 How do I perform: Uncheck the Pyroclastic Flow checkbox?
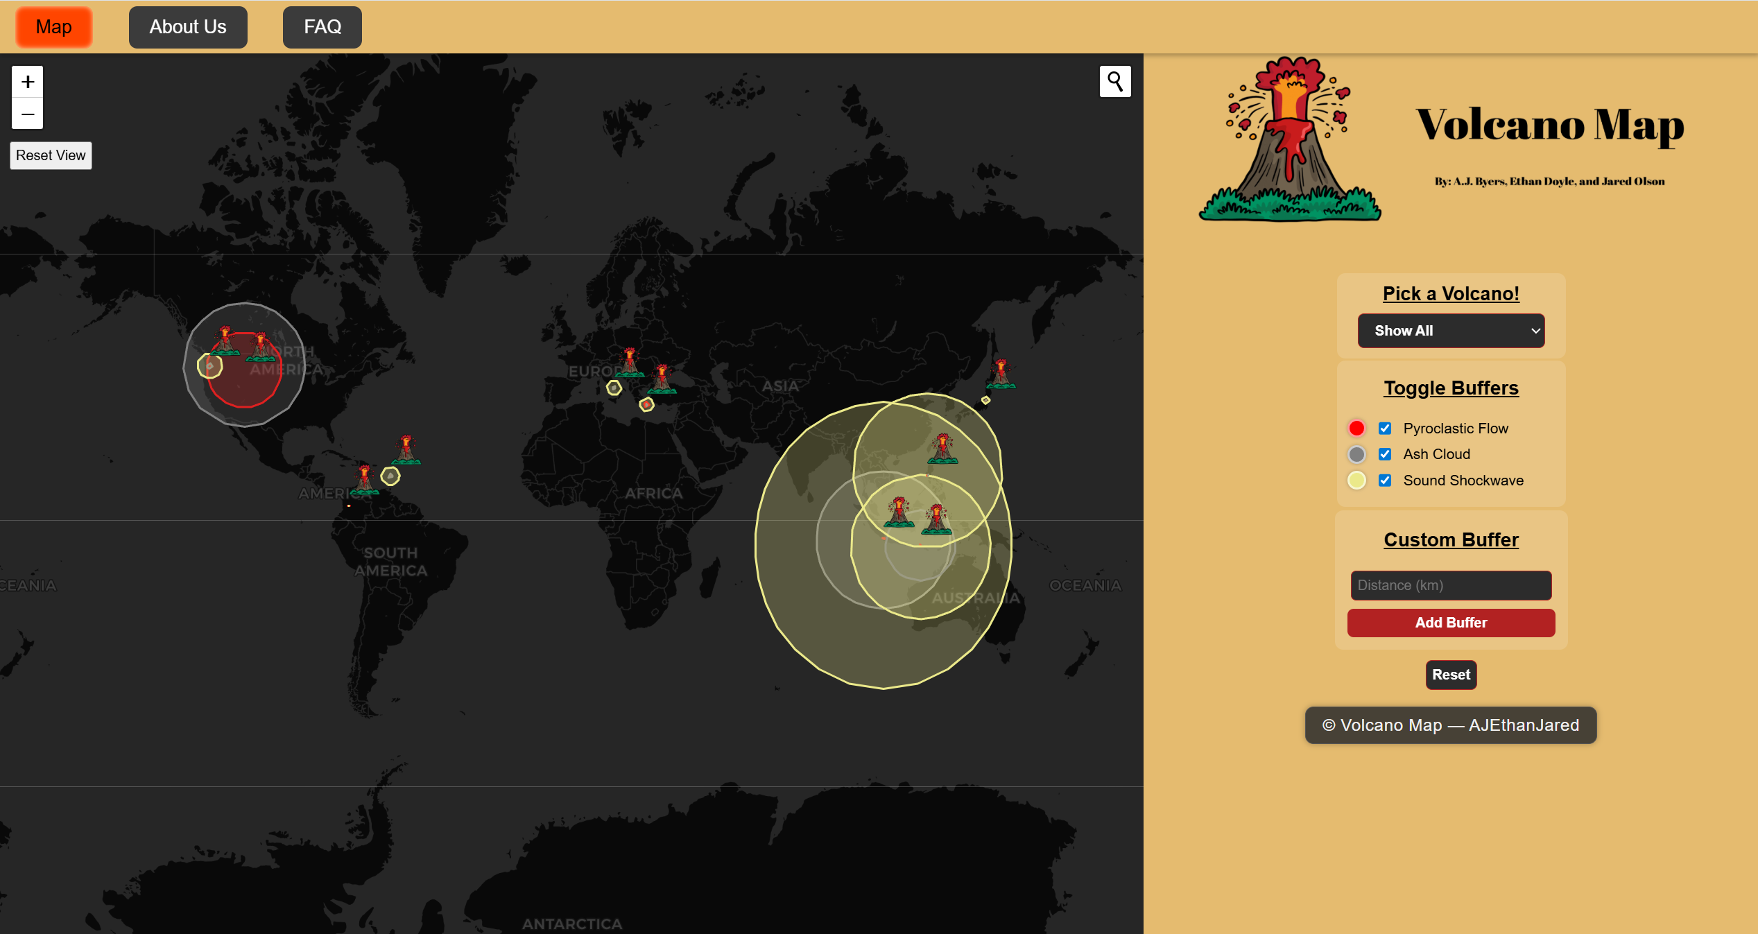coord(1385,429)
